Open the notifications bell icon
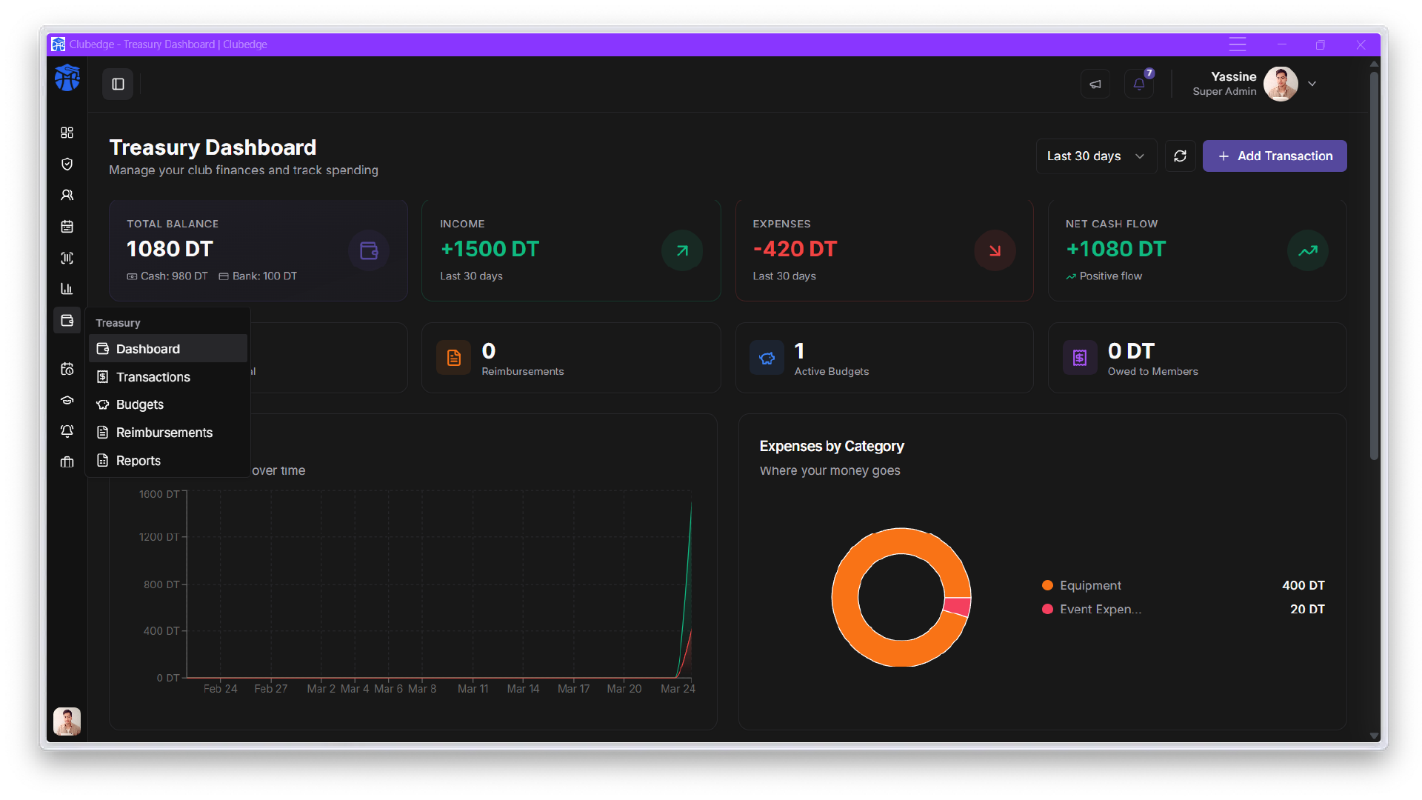Image resolution: width=1422 pixels, height=800 pixels. click(1138, 84)
